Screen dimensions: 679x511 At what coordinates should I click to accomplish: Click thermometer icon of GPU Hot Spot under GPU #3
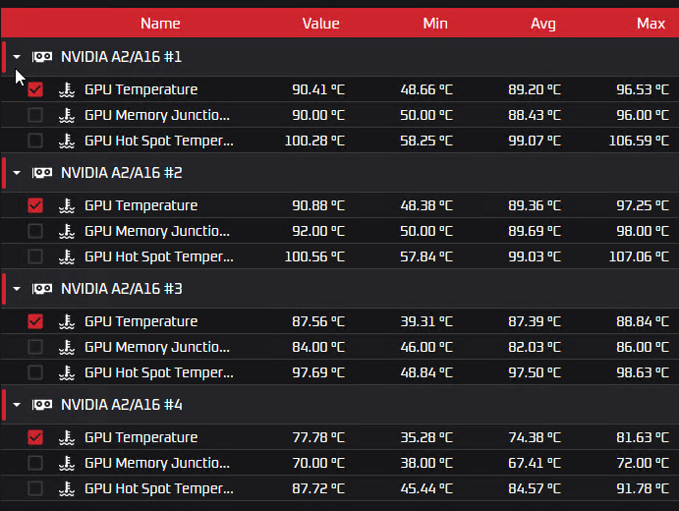(67, 372)
